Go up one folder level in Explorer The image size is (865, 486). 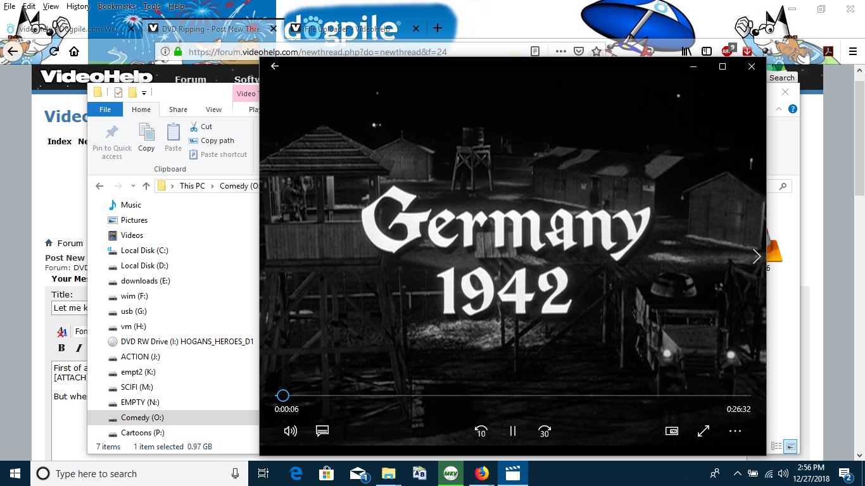[x=146, y=186]
